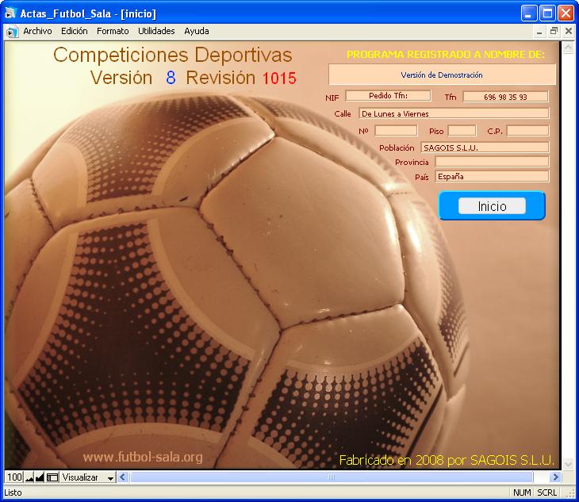Minimize the Actas_Futbol_Sala application window
This screenshot has width=579, height=502.
tap(529, 13)
